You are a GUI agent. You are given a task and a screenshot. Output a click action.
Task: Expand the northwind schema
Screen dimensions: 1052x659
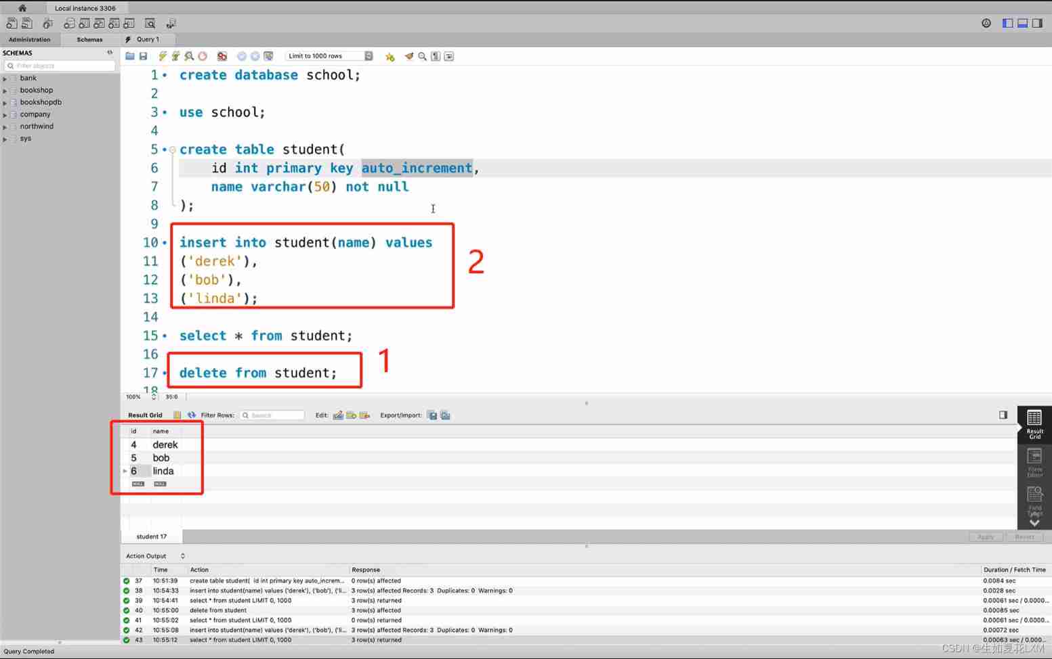click(5, 127)
